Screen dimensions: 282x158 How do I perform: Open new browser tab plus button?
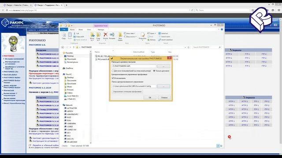pos(67,5)
